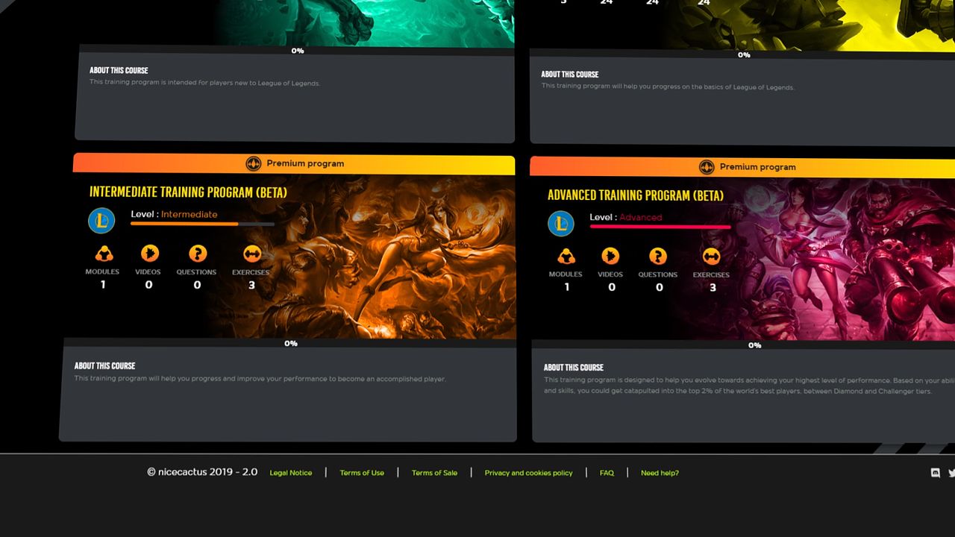The width and height of the screenshot is (955, 537).
Task: Open the Legal Notice link
Action: click(291, 473)
